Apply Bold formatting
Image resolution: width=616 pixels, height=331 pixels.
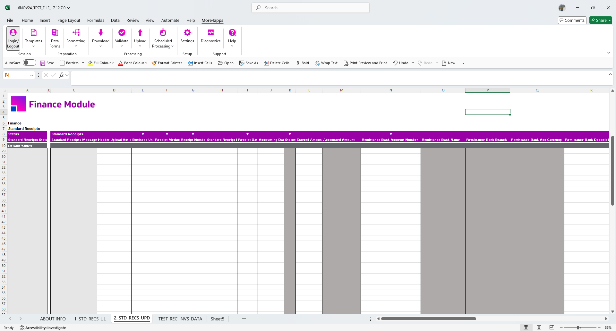pos(303,63)
